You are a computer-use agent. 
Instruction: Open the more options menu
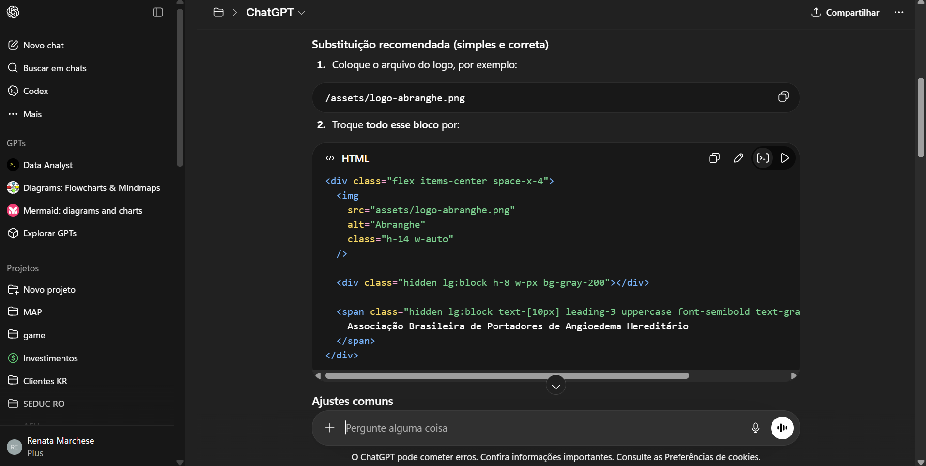coord(899,13)
